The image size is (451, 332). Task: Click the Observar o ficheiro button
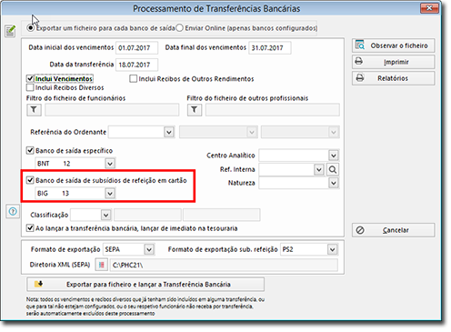click(x=393, y=45)
